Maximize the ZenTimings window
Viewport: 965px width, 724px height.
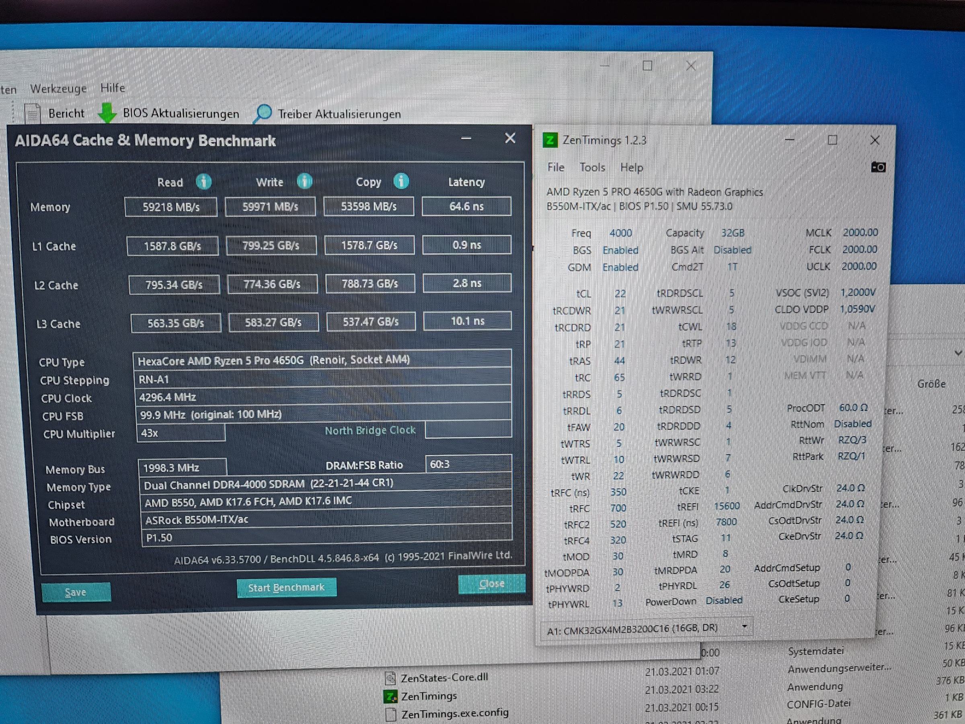[832, 140]
